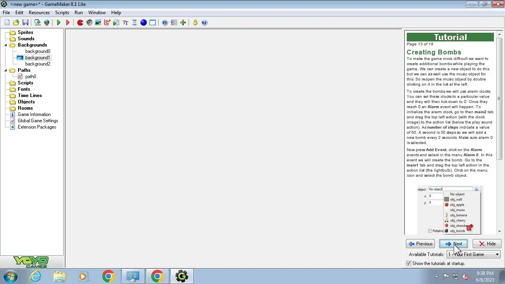Screen dimensions: 505x284
Task: Create a sprite with Pac-Man icon
Action: [80, 22]
